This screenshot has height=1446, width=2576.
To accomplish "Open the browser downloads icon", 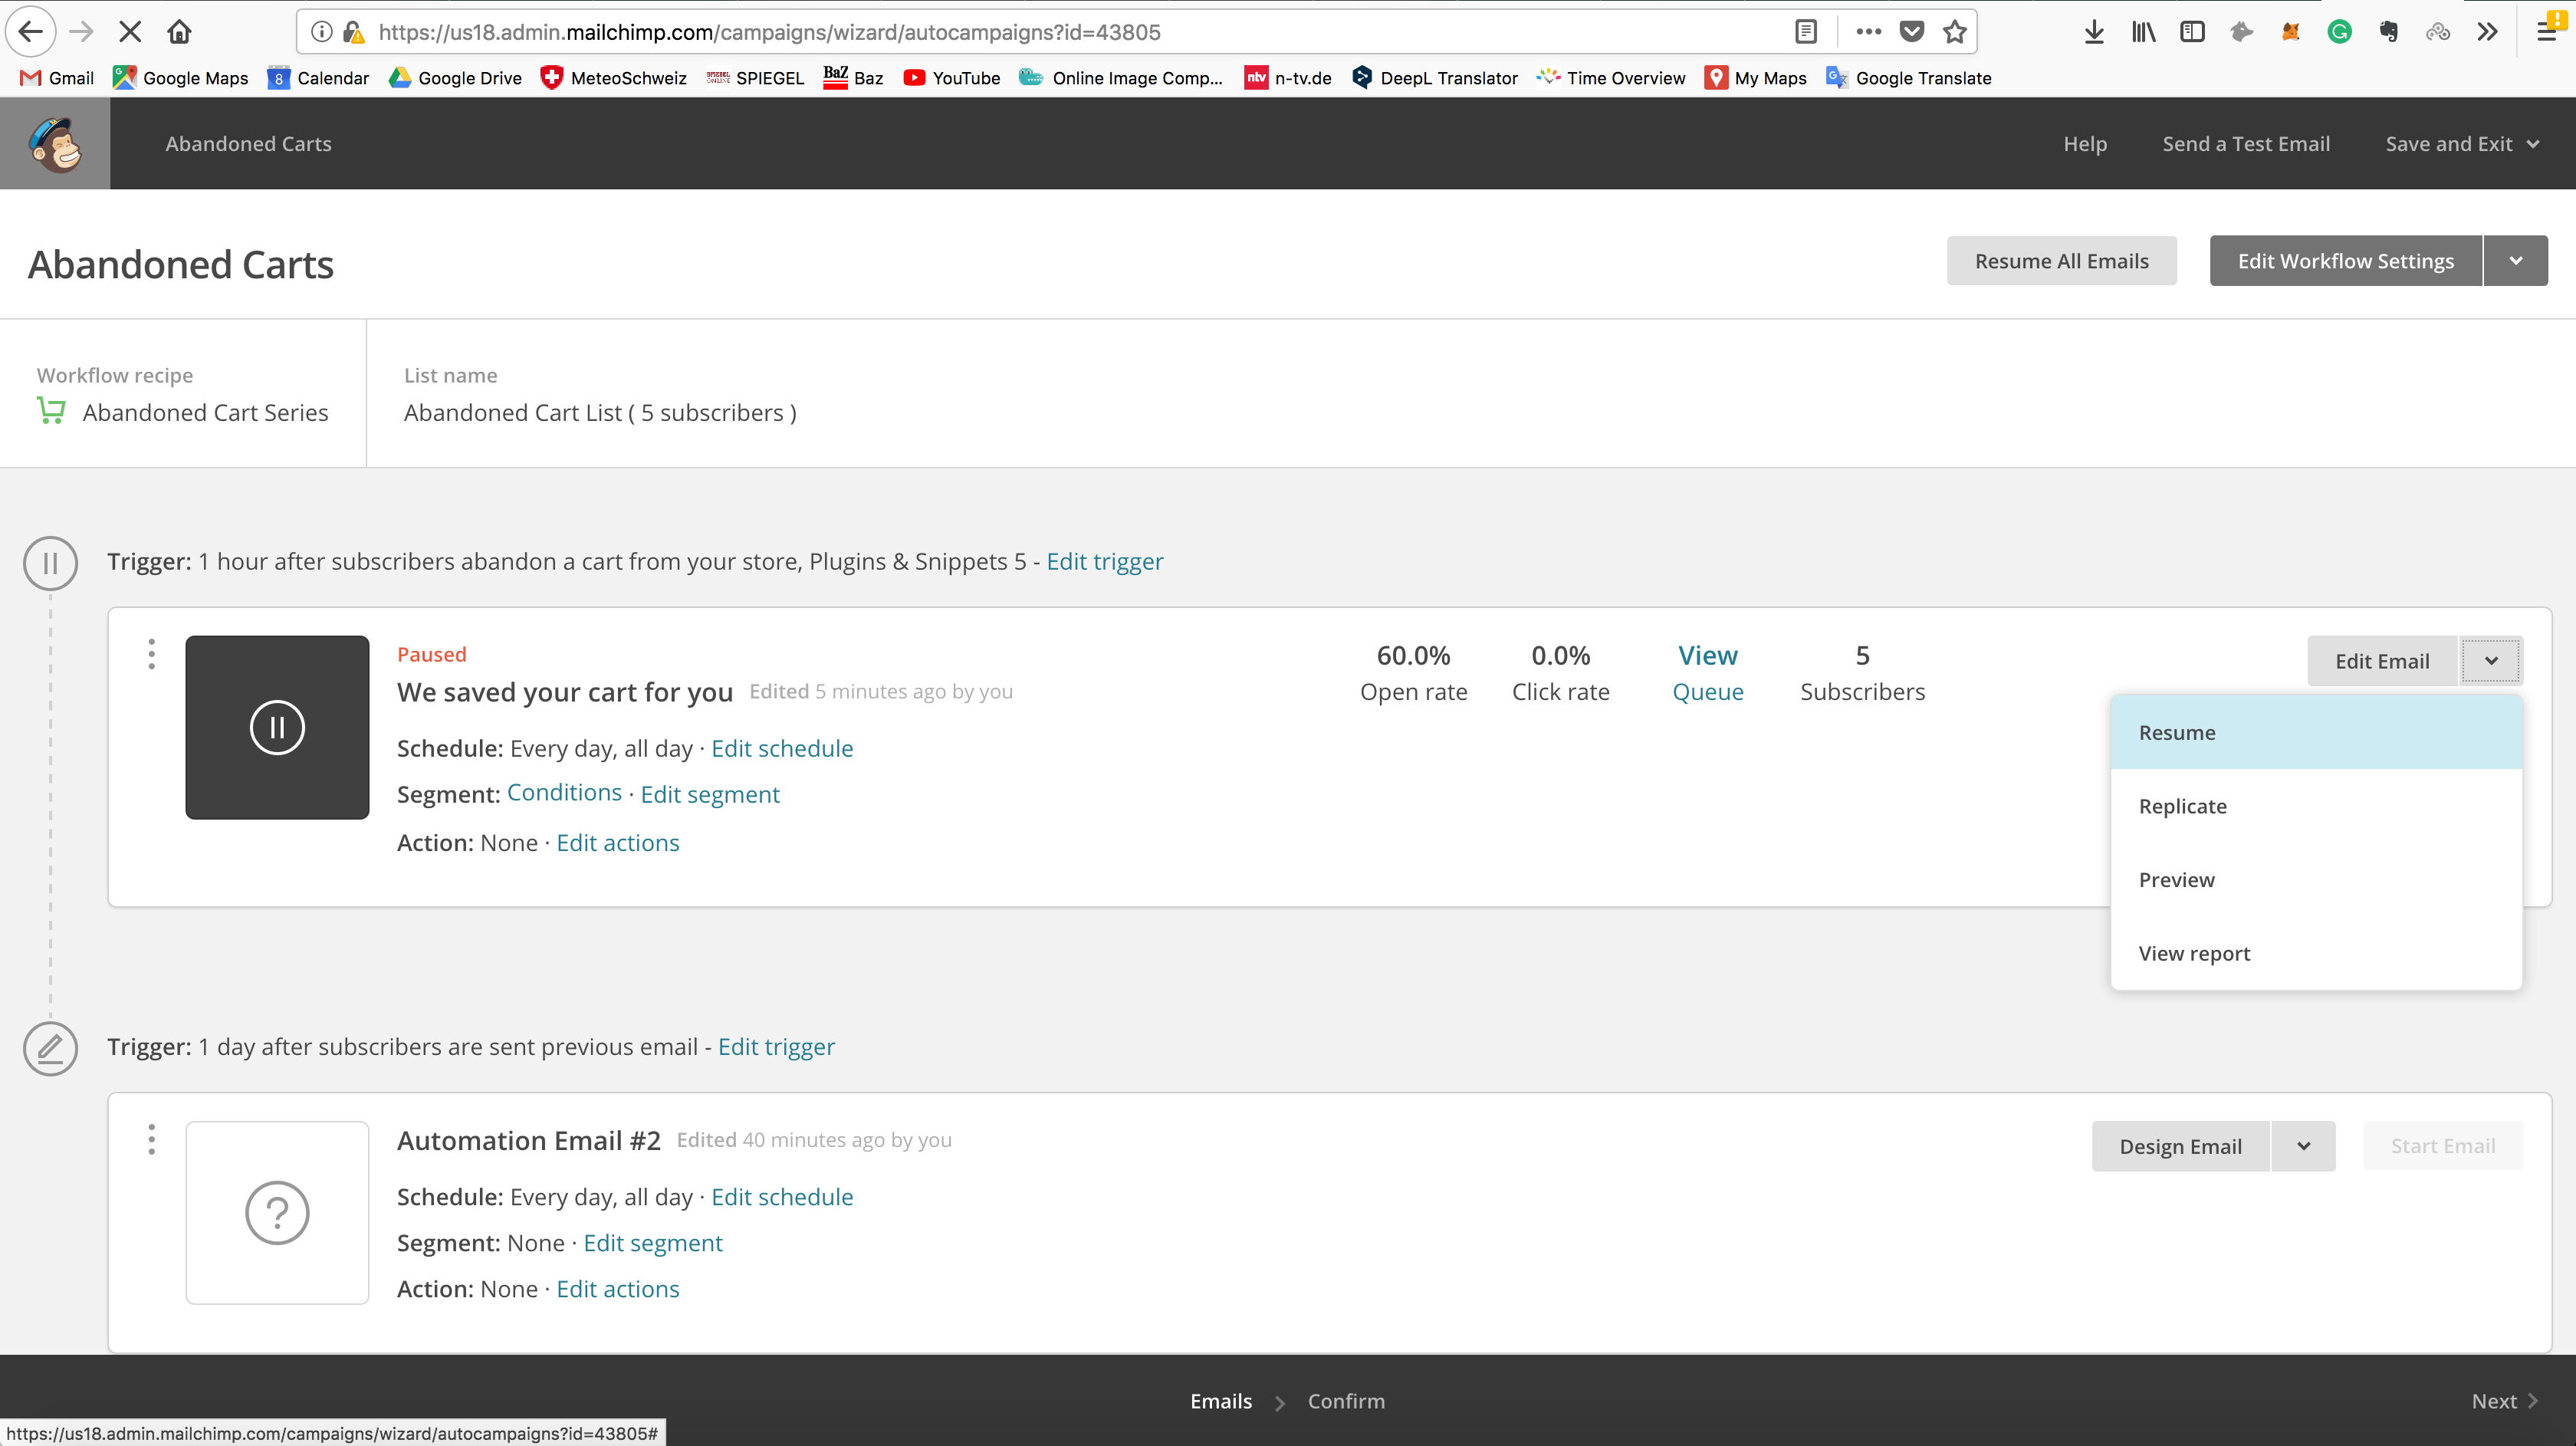I will 2094,32.
